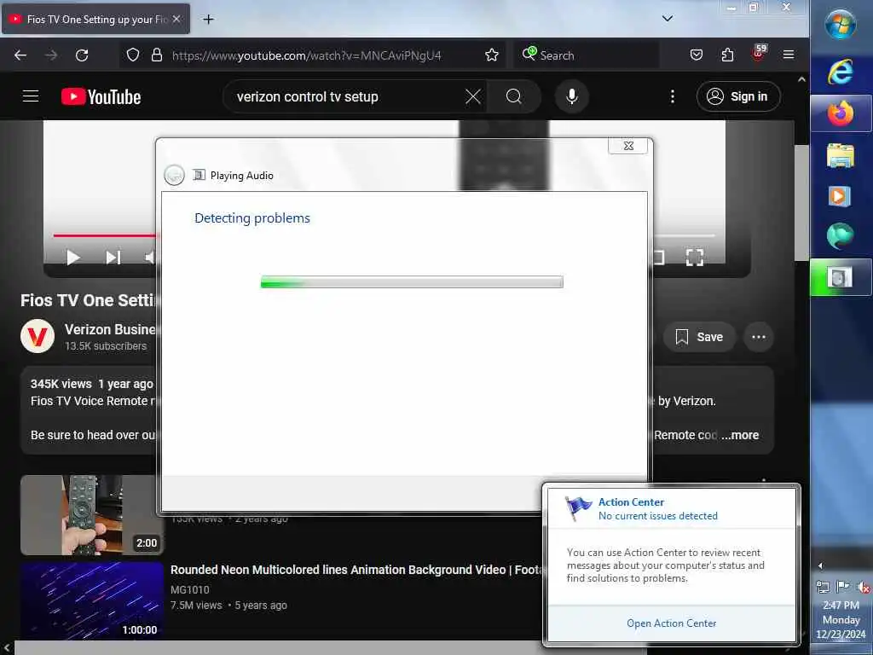Open a new Firefox tab
The width and height of the screenshot is (873, 655).
click(x=208, y=20)
